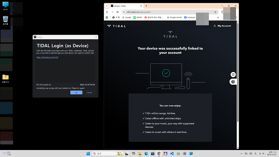
Task: Switch to Chrome in the taskbar
Action: pos(159,154)
